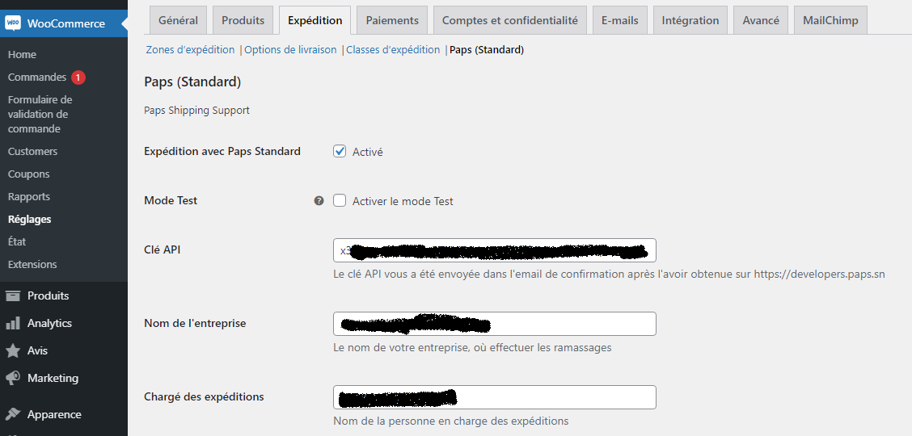
Task: Open Classes d'expédition sub-section
Action: (x=393, y=50)
